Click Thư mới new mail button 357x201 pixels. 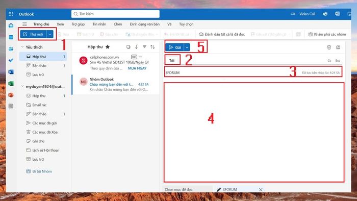pyautogui.click(x=33, y=34)
